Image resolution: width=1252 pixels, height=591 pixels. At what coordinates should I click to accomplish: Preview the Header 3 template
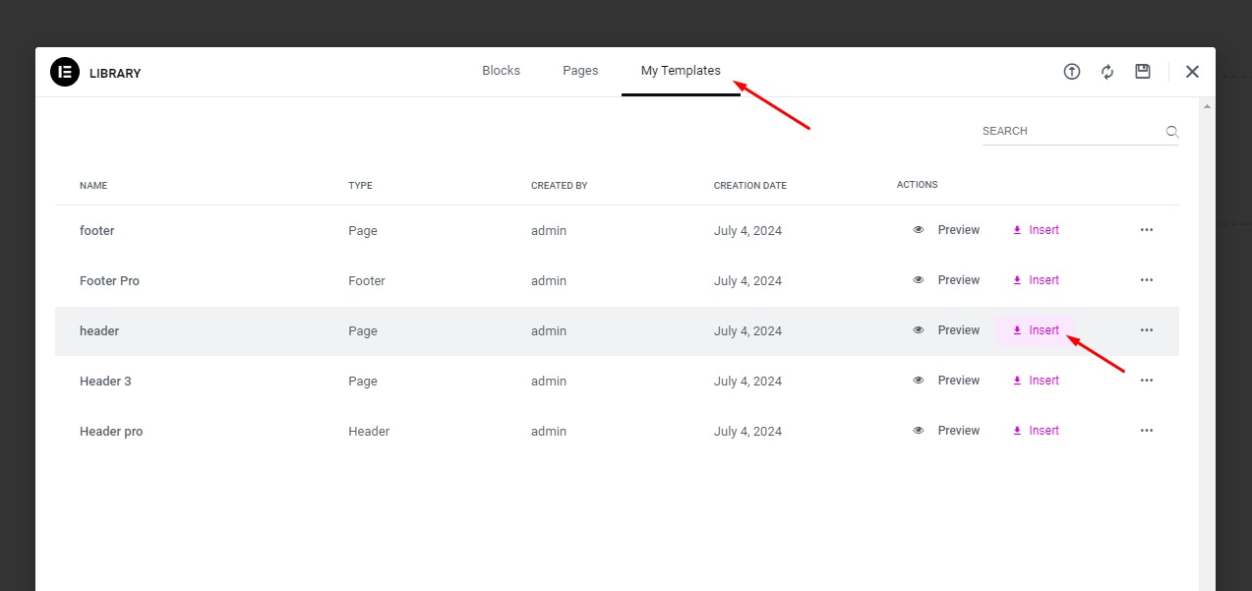point(947,381)
